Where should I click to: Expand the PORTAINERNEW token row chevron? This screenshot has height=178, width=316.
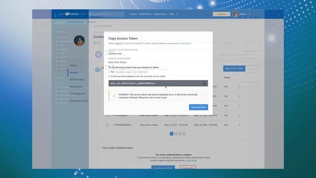(x=113, y=125)
